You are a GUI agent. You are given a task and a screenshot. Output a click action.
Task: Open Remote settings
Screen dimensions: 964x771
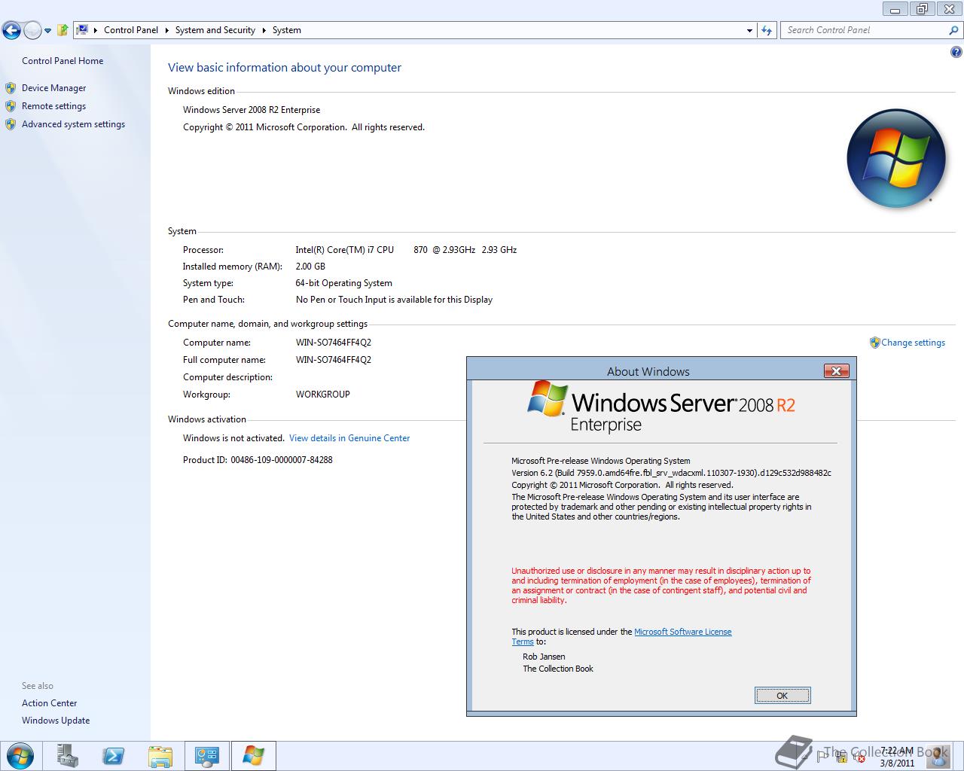click(53, 106)
